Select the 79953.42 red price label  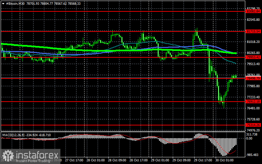tap(254, 57)
